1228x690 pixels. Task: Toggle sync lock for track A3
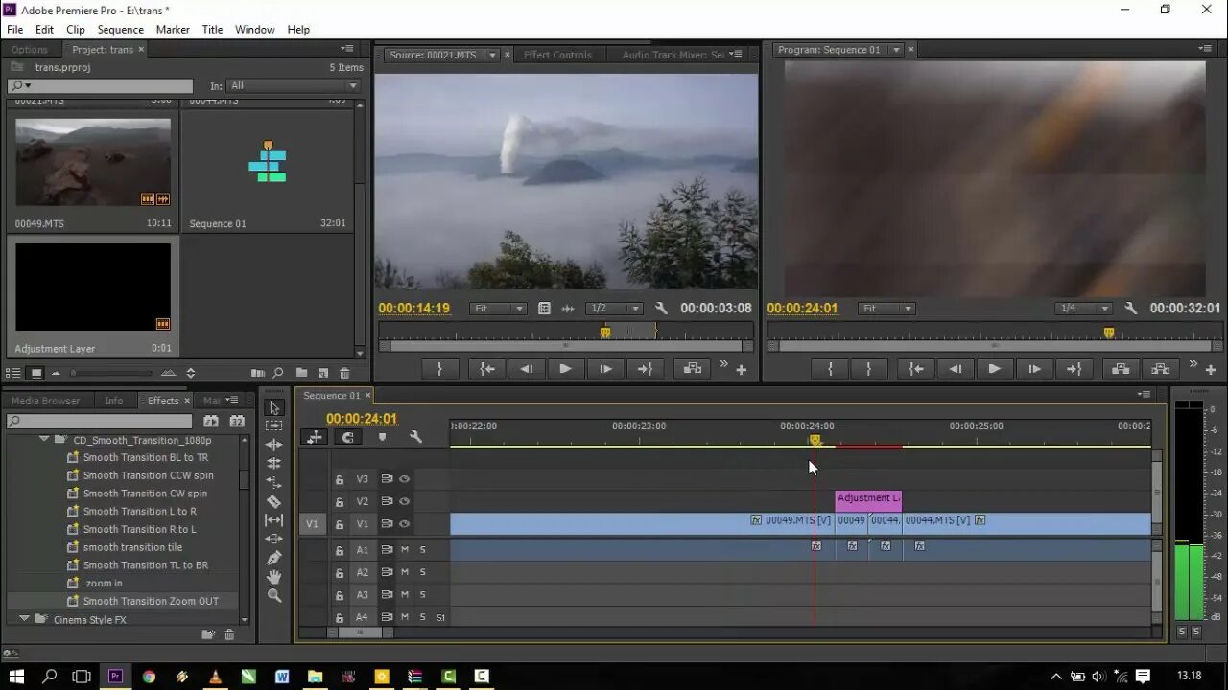(387, 595)
